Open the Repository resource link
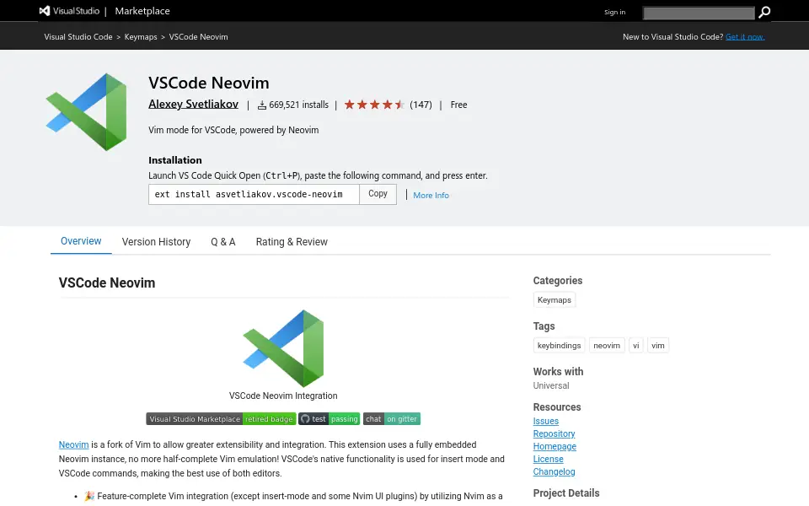This screenshot has height=506, width=809. click(555, 433)
